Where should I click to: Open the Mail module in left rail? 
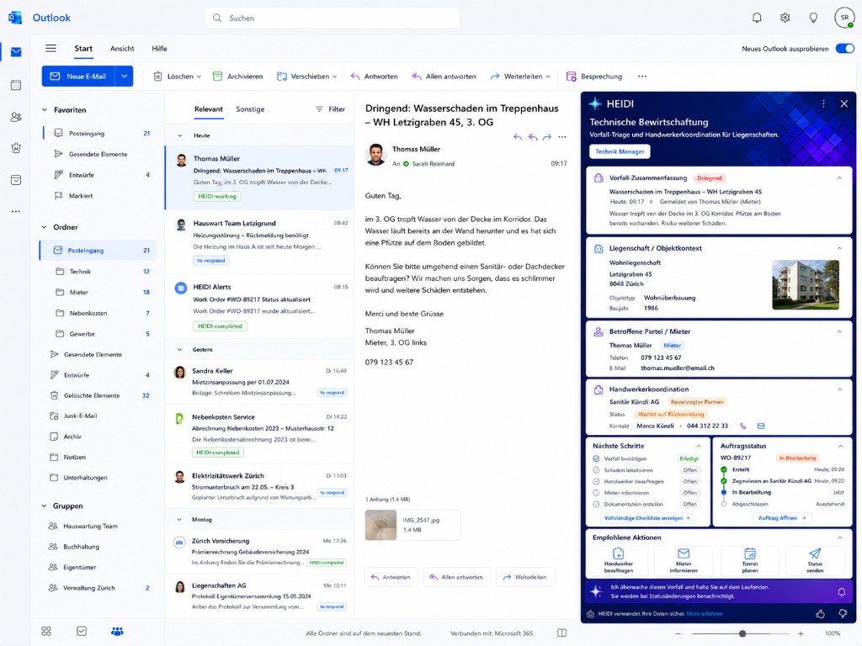pyautogui.click(x=16, y=52)
